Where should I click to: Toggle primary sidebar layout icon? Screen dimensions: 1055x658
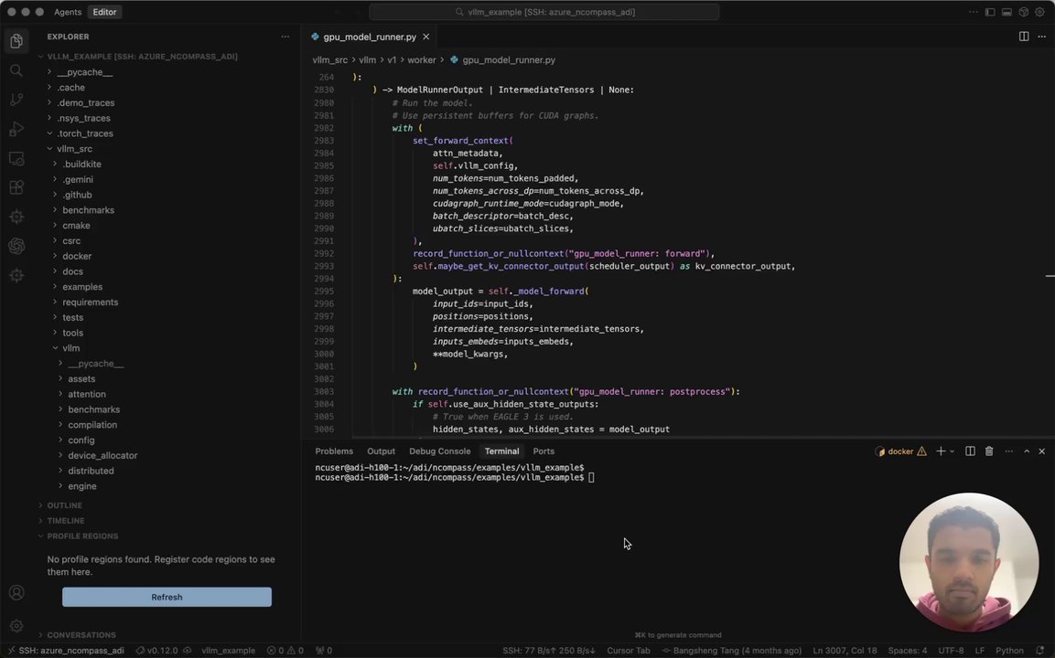coord(990,12)
